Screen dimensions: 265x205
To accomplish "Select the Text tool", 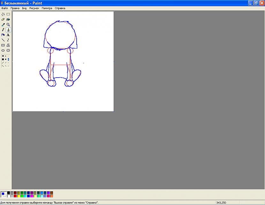I will 8,35.
